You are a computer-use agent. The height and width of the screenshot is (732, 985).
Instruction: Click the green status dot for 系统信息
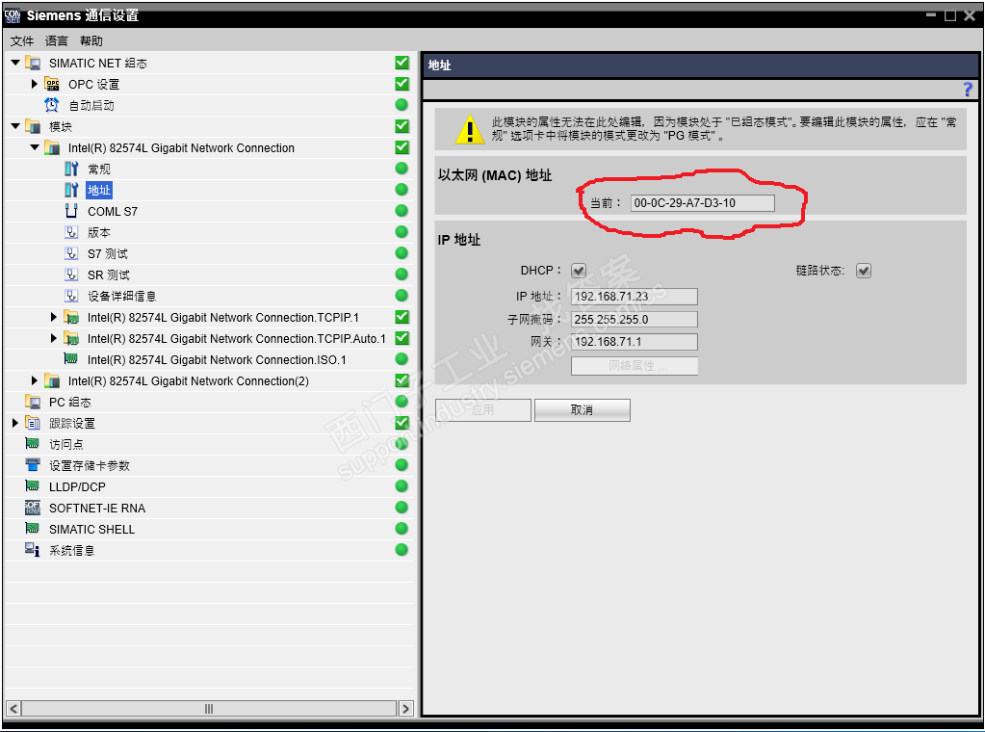tap(402, 550)
